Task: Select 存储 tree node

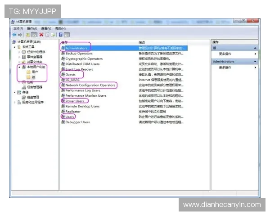Action: (x=25, y=92)
